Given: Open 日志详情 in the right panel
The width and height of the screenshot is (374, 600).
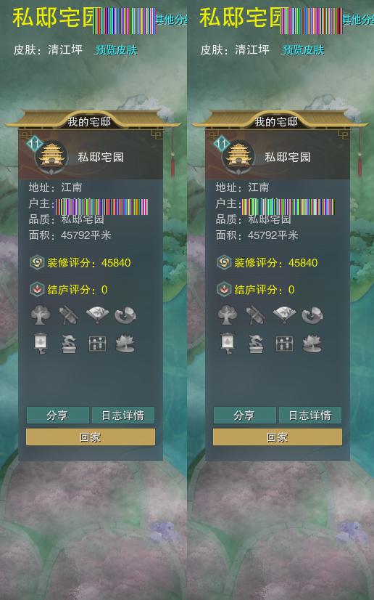Looking at the screenshot, I should [310, 415].
